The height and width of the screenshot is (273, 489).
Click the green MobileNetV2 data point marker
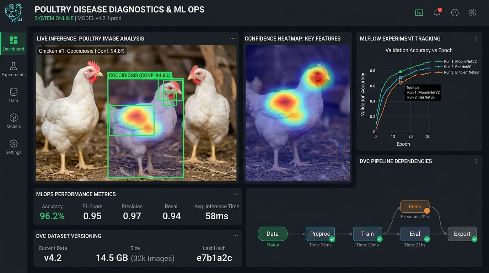click(x=401, y=72)
